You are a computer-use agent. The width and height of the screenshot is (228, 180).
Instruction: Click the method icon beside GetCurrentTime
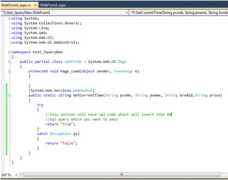click(x=133, y=13)
